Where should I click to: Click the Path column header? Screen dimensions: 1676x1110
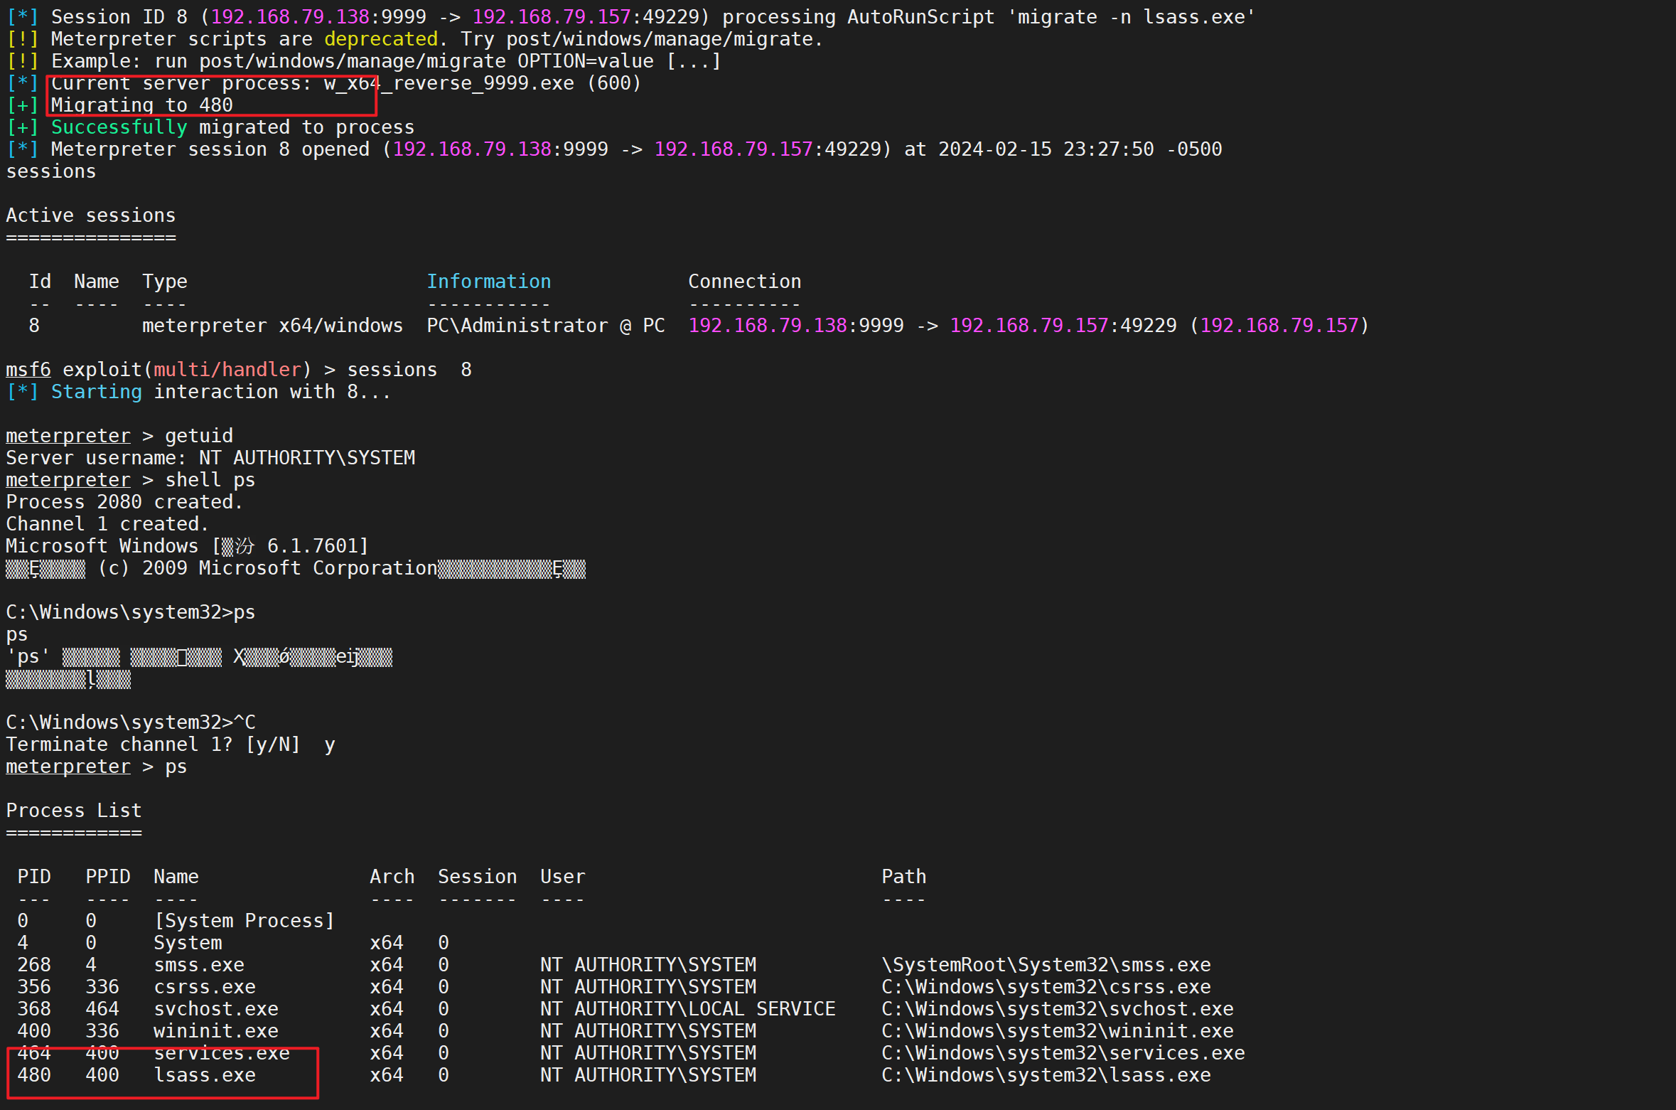coord(903,877)
